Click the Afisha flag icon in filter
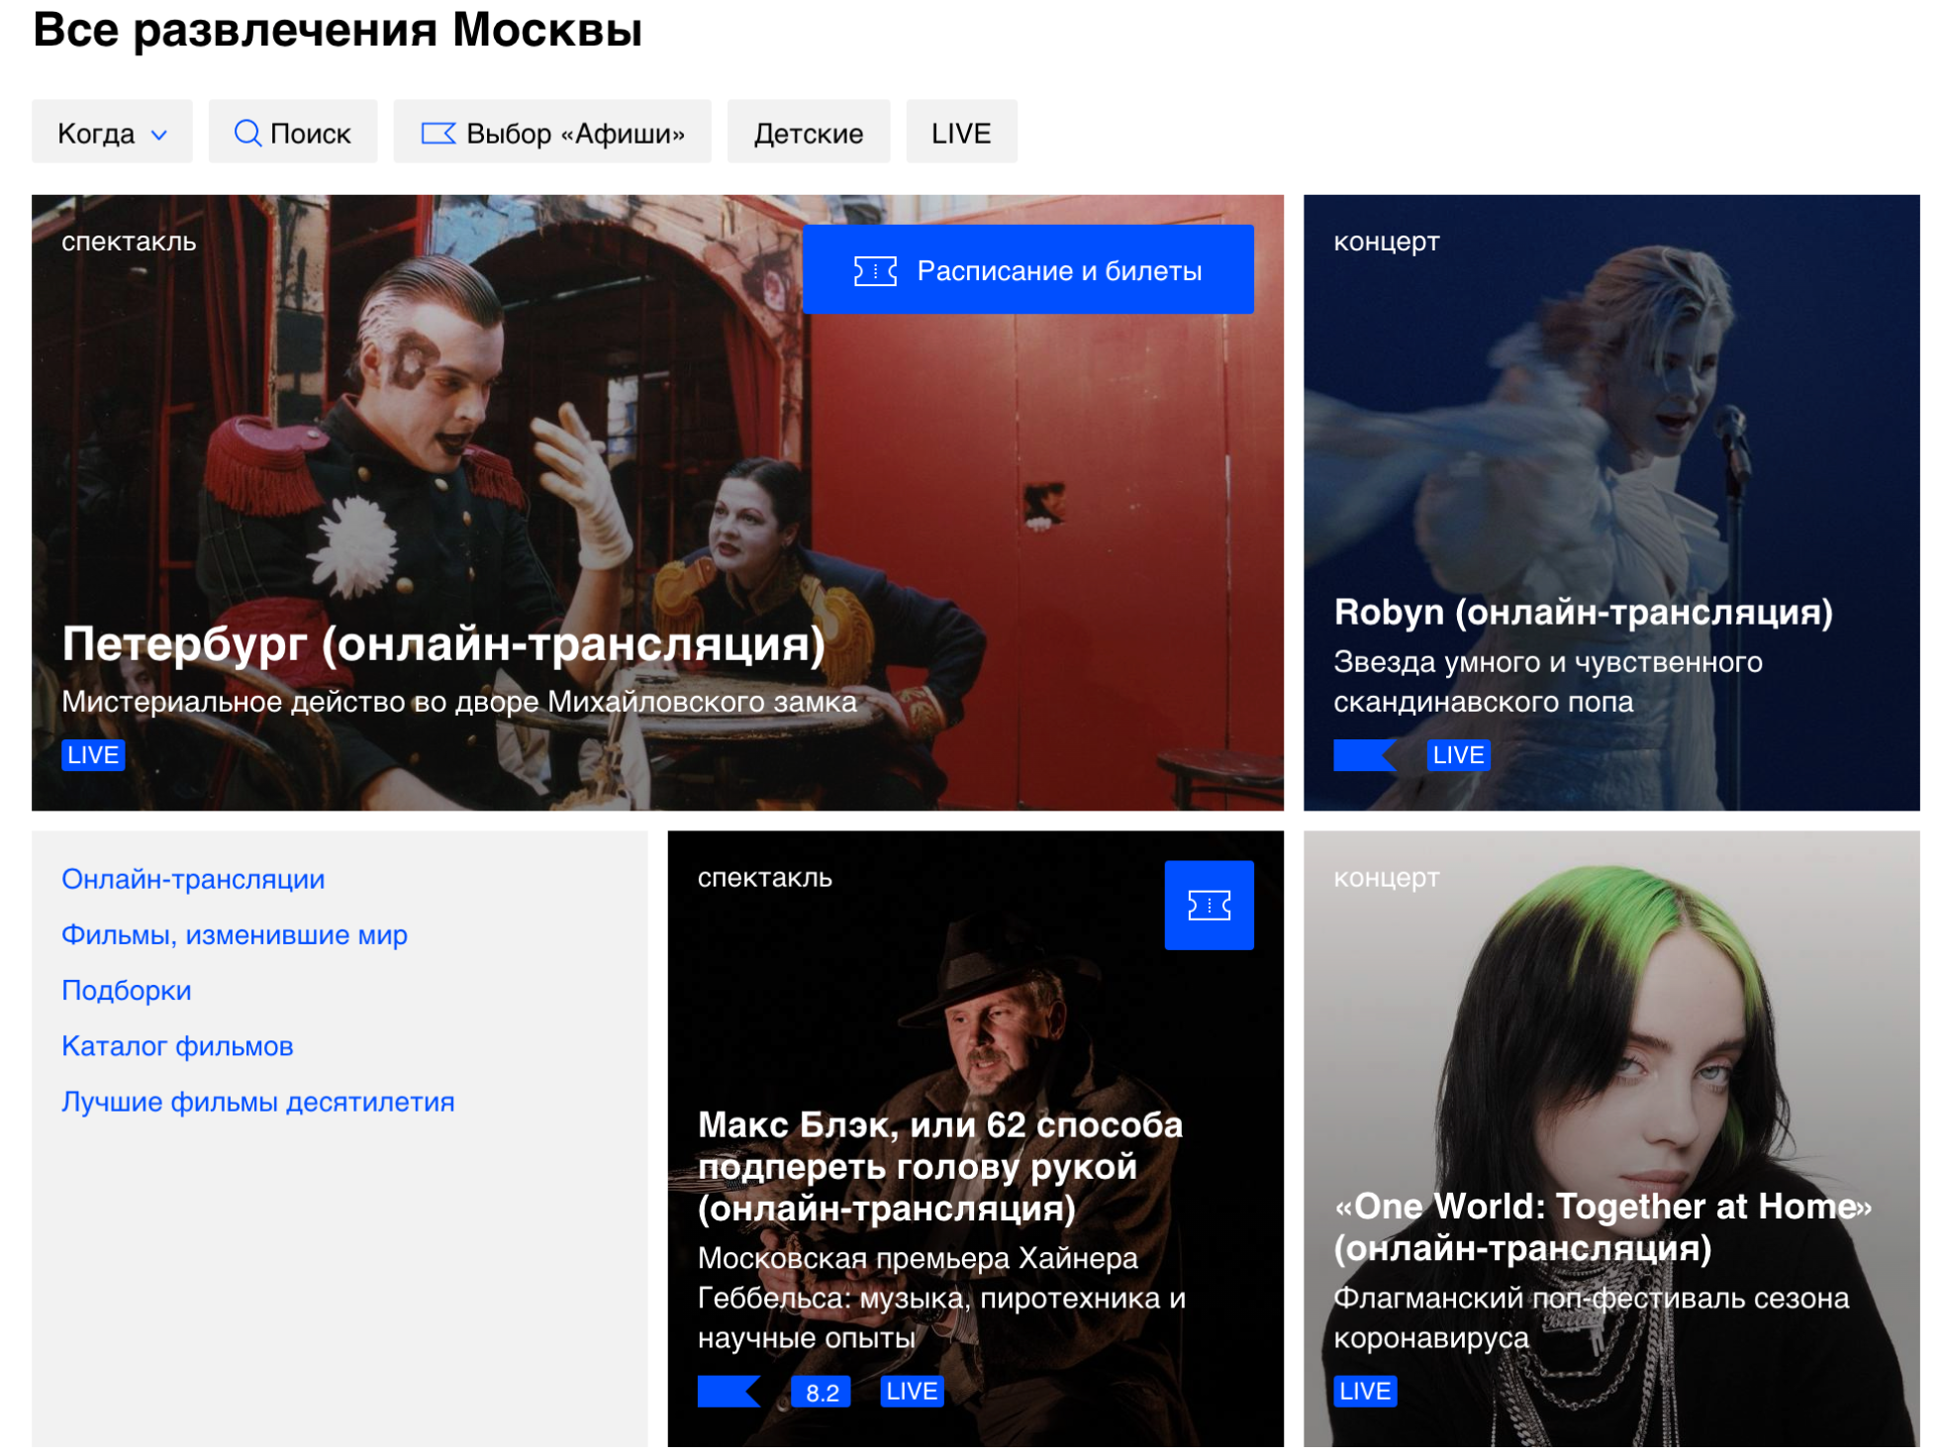The width and height of the screenshot is (1945, 1455). 438,134
